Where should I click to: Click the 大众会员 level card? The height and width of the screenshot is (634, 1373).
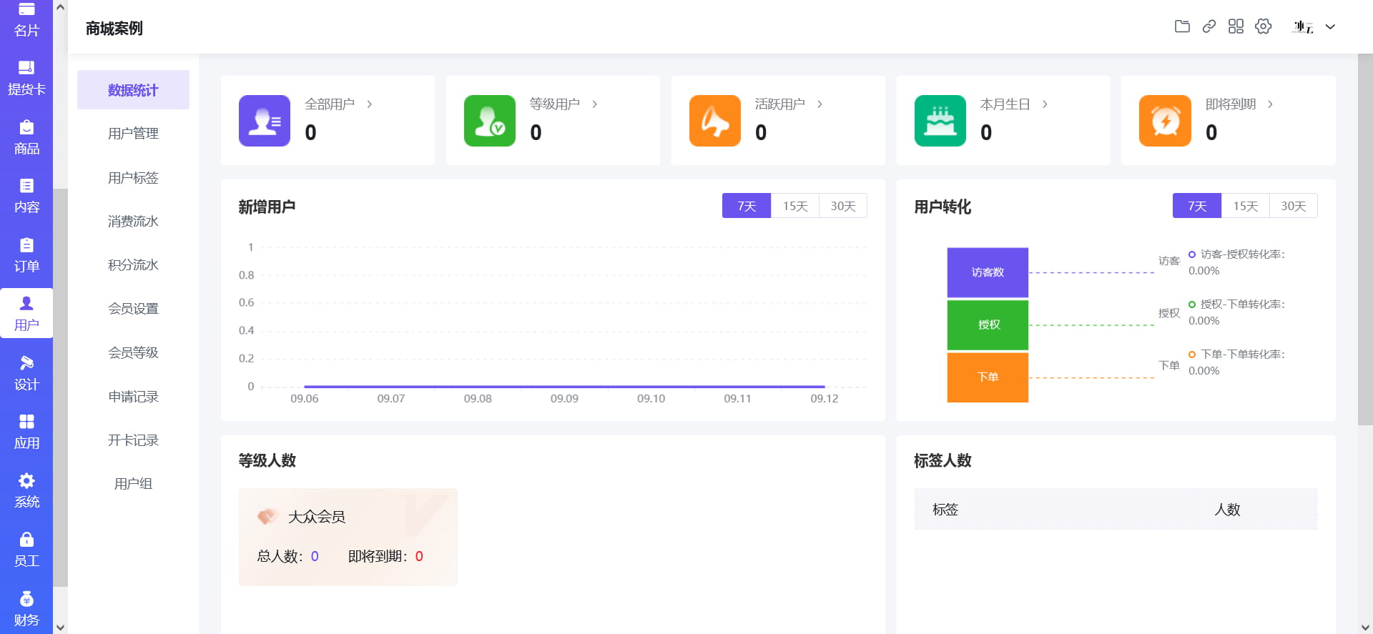coord(348,537)
